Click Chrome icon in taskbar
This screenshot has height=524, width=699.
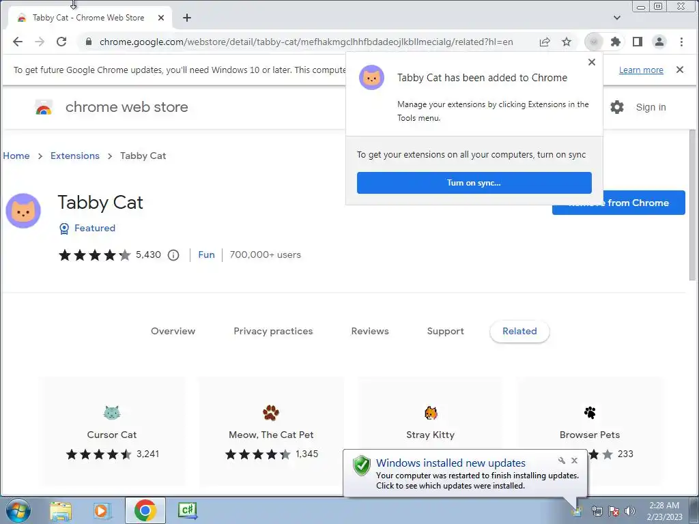click(x=145, y=510)
